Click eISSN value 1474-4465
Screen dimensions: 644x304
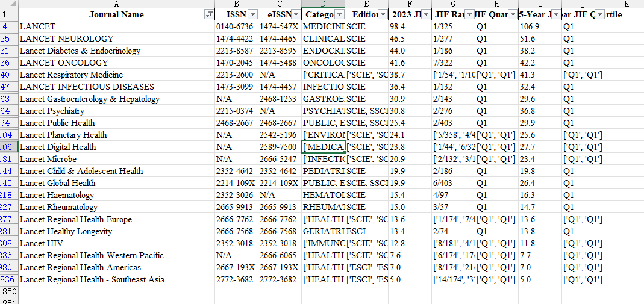click(x=280, y=39)
